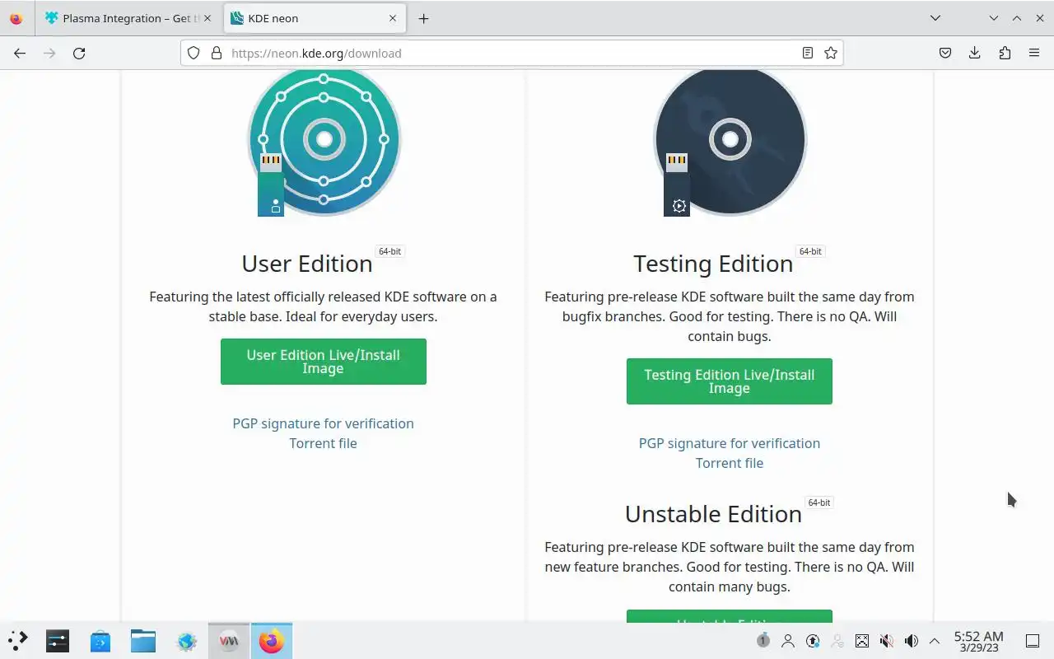
Task: Open a new browser tab
Action: point(423,18)
